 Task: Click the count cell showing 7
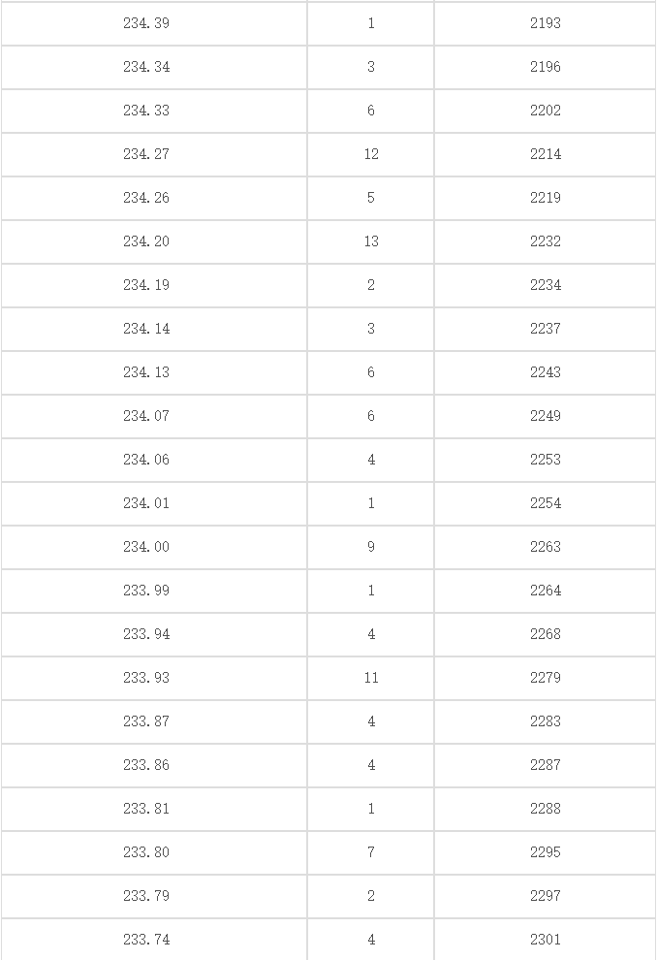click(x=371, y=852)
